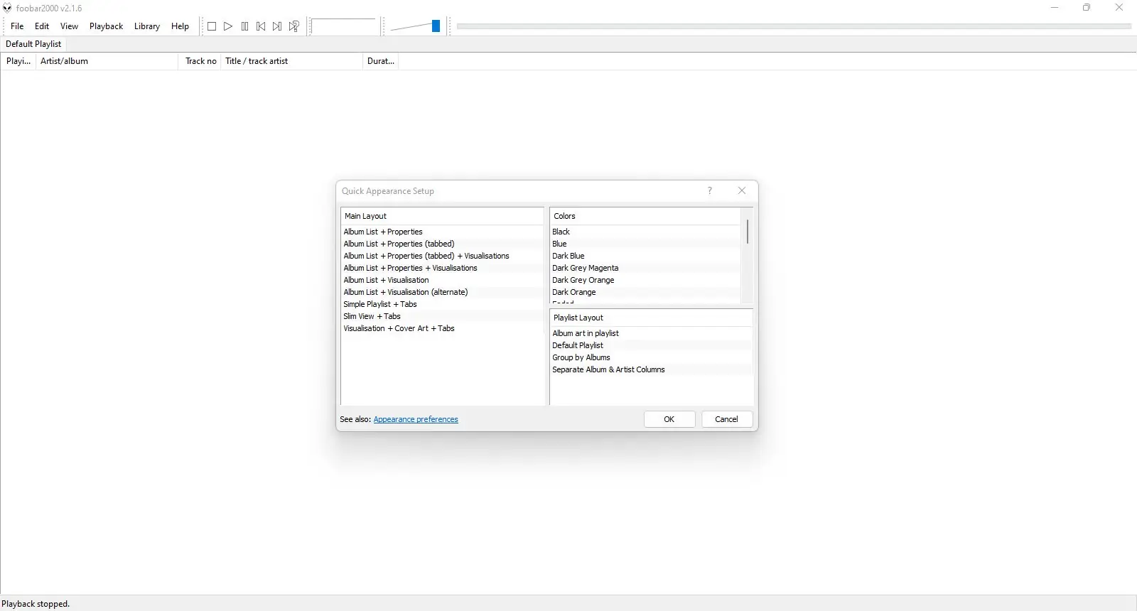Skip to previous track icon

pyautogui.click(x=261, y=26)
